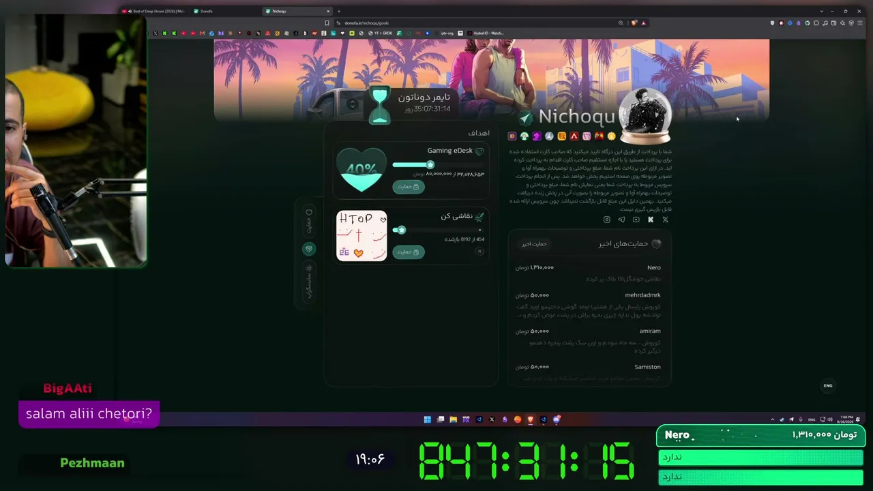Click the Samiston donation row

pos(588,372)
